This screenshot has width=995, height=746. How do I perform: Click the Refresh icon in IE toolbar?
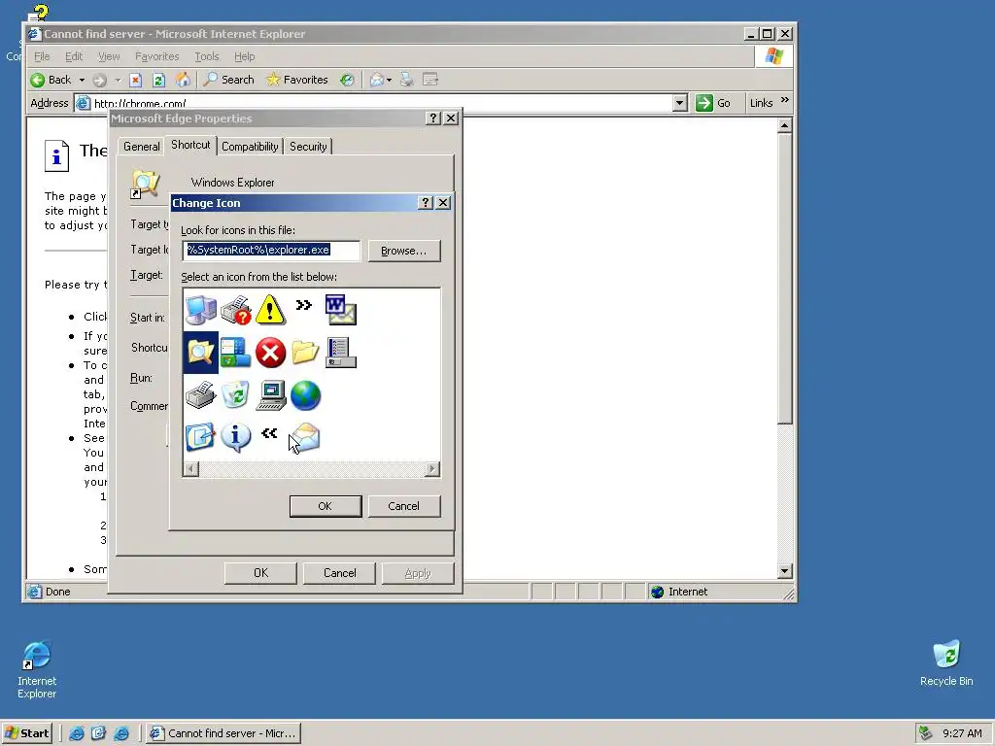coord(158,80)
